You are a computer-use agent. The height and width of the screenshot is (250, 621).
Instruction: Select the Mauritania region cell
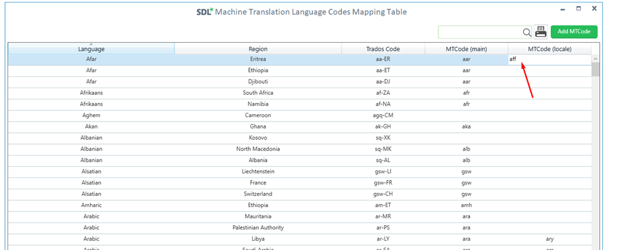(258, 217)
